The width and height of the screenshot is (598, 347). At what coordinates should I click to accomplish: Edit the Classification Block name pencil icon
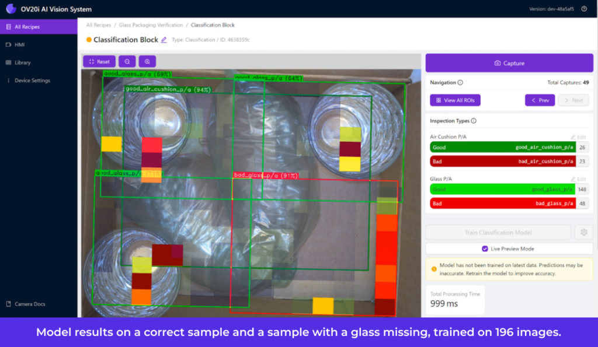164,40
